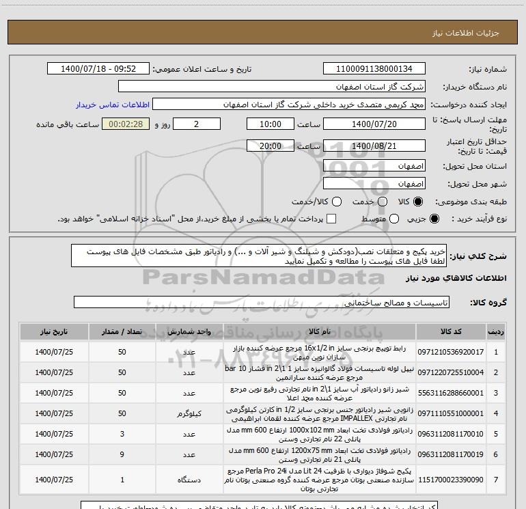Click the deadline time field 10:00
Viewport: 526px width, 509px height.
271,124
